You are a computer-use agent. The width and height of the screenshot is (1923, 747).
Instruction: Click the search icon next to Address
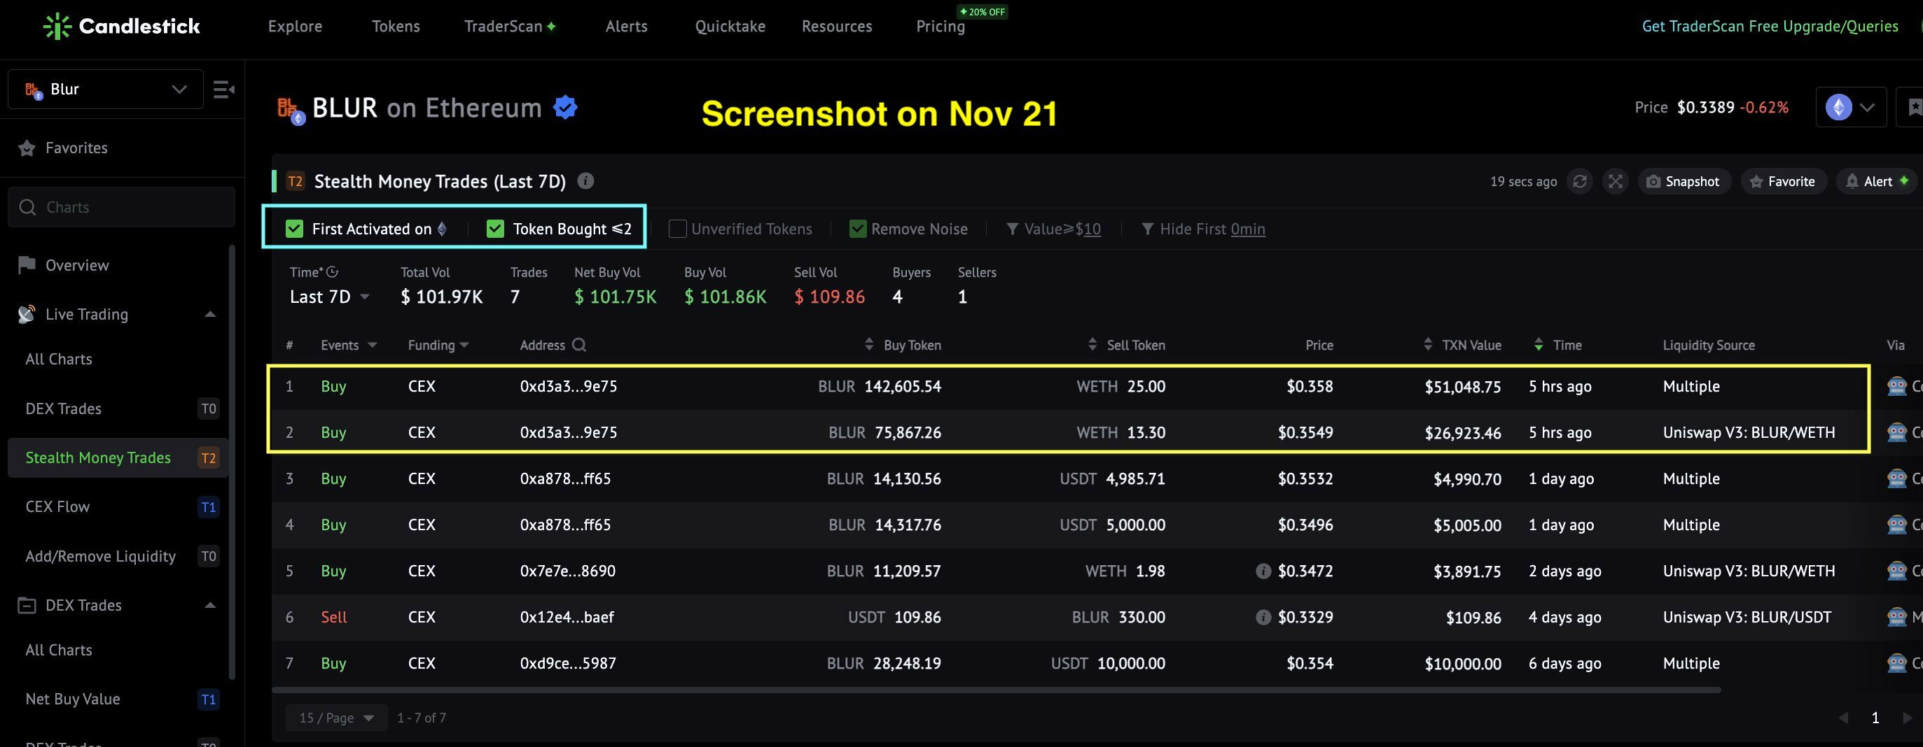(579, 345)
